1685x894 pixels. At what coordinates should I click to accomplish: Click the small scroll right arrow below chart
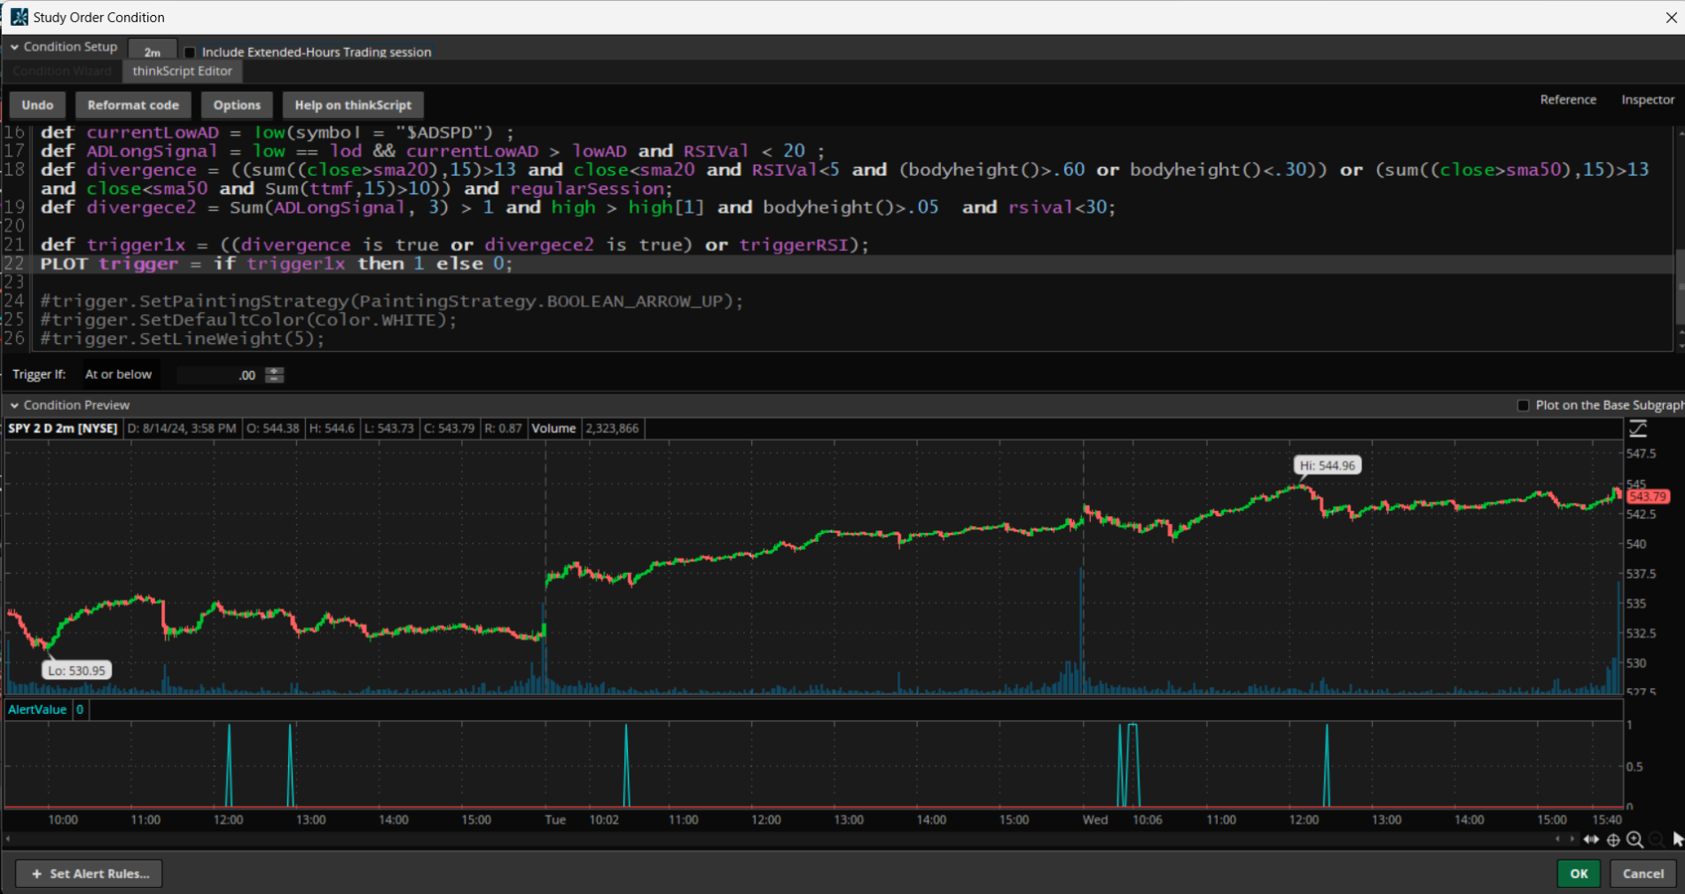click(x=1571, y=839)
